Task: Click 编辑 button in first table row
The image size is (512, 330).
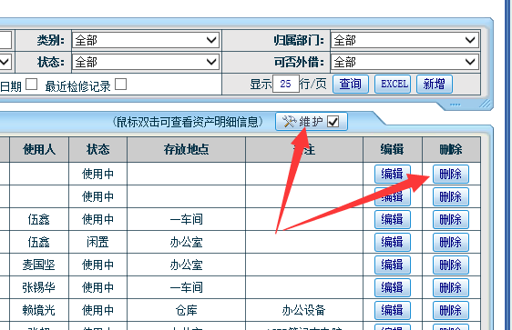Action: click(x=392, y=174)
